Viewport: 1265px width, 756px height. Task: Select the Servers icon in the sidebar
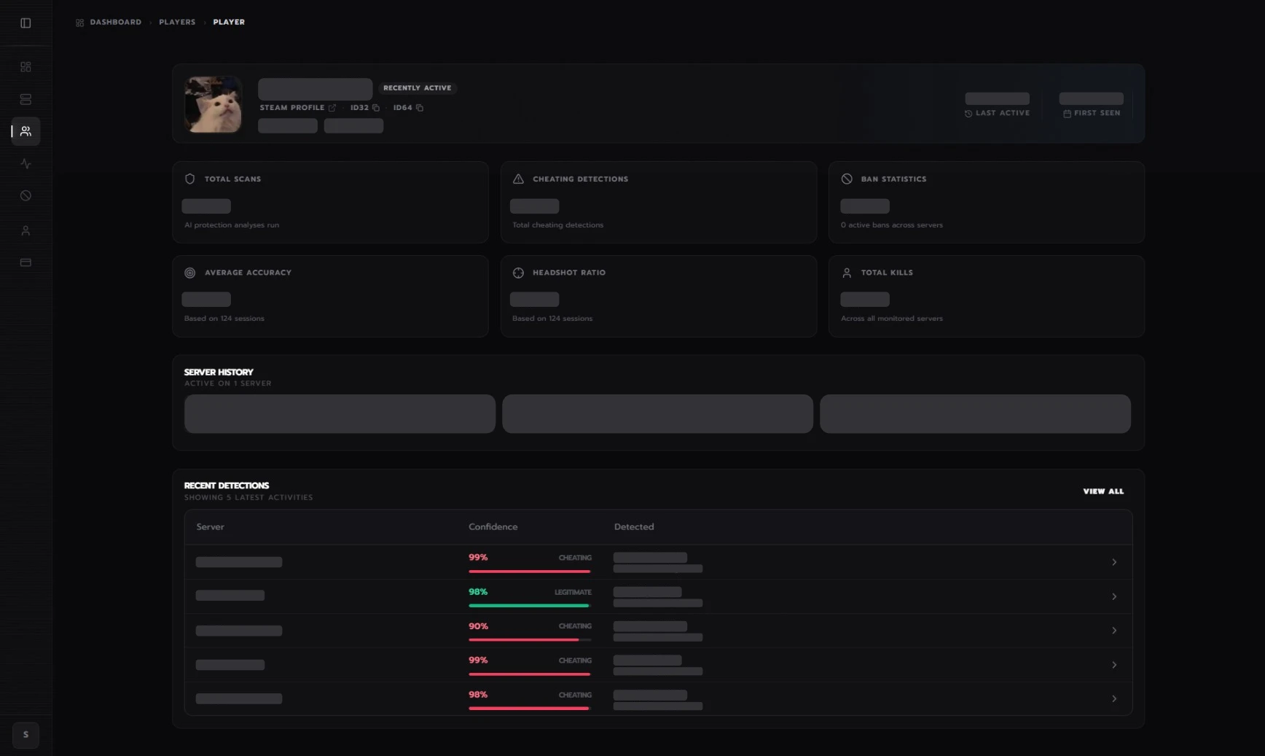pyautogui.click(x=26, y=98)
